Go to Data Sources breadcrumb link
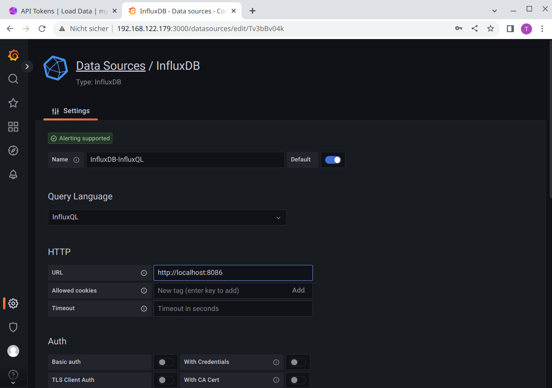 [111, 66]
